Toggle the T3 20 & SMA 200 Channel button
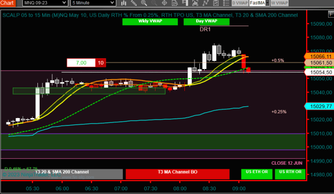Image resolution: width=334 pixels, height=194 pixels. point(62,174)
